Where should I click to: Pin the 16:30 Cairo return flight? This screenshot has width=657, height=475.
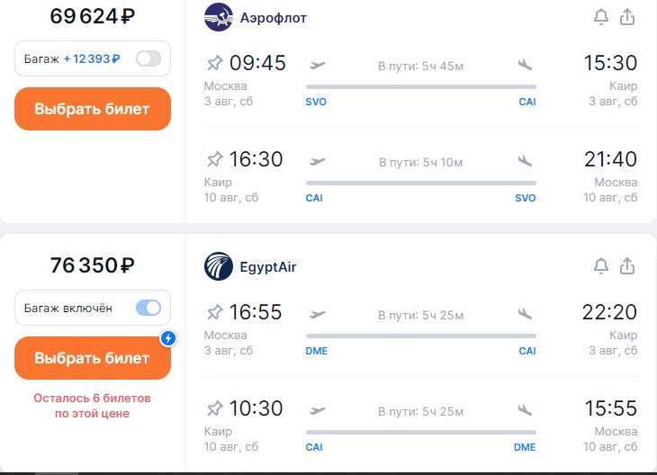[214, 159]
